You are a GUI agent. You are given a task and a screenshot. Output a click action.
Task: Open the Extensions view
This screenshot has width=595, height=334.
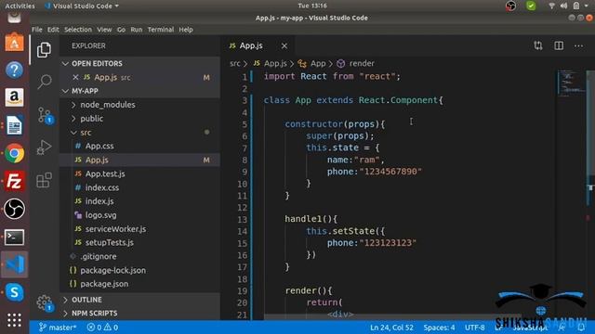(x=44, y=180)
